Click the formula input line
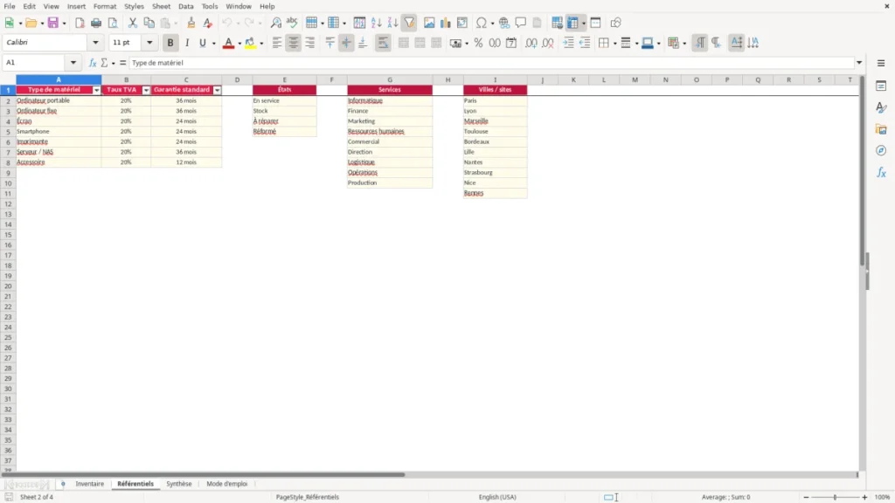The image size is (895, 503). coord(491,63)
